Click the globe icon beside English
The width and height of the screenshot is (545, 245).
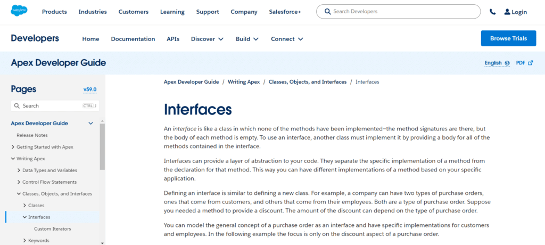pyautogui.click(x=507, y=63)
